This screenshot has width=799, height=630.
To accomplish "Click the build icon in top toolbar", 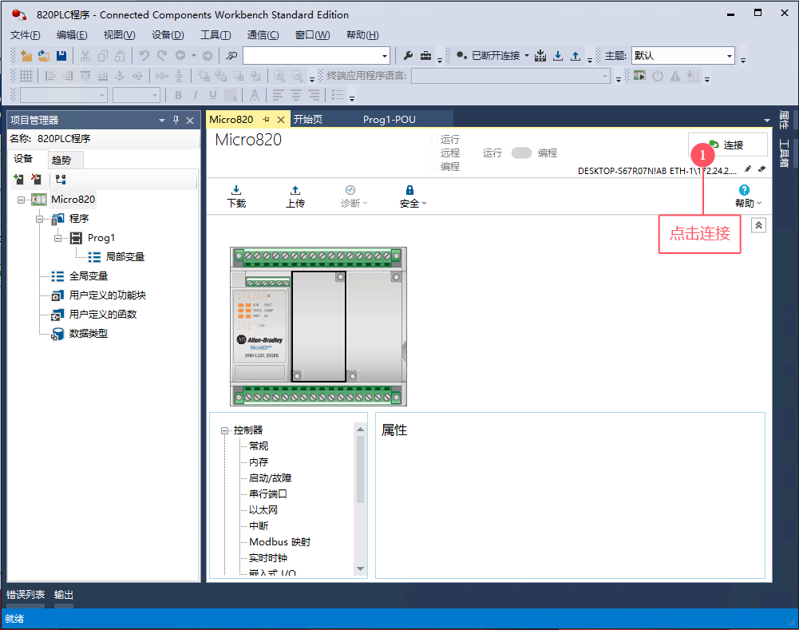I will click(x=540, y=56).
